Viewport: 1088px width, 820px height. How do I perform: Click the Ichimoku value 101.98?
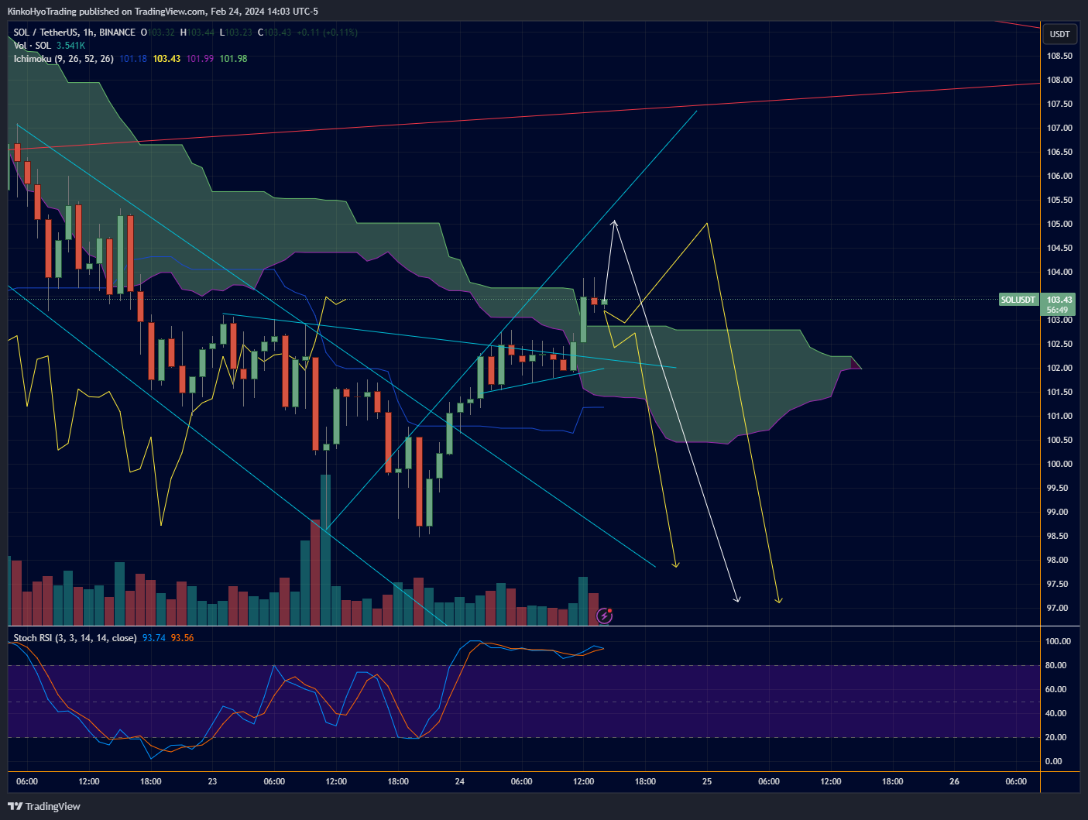click(233, 59)
